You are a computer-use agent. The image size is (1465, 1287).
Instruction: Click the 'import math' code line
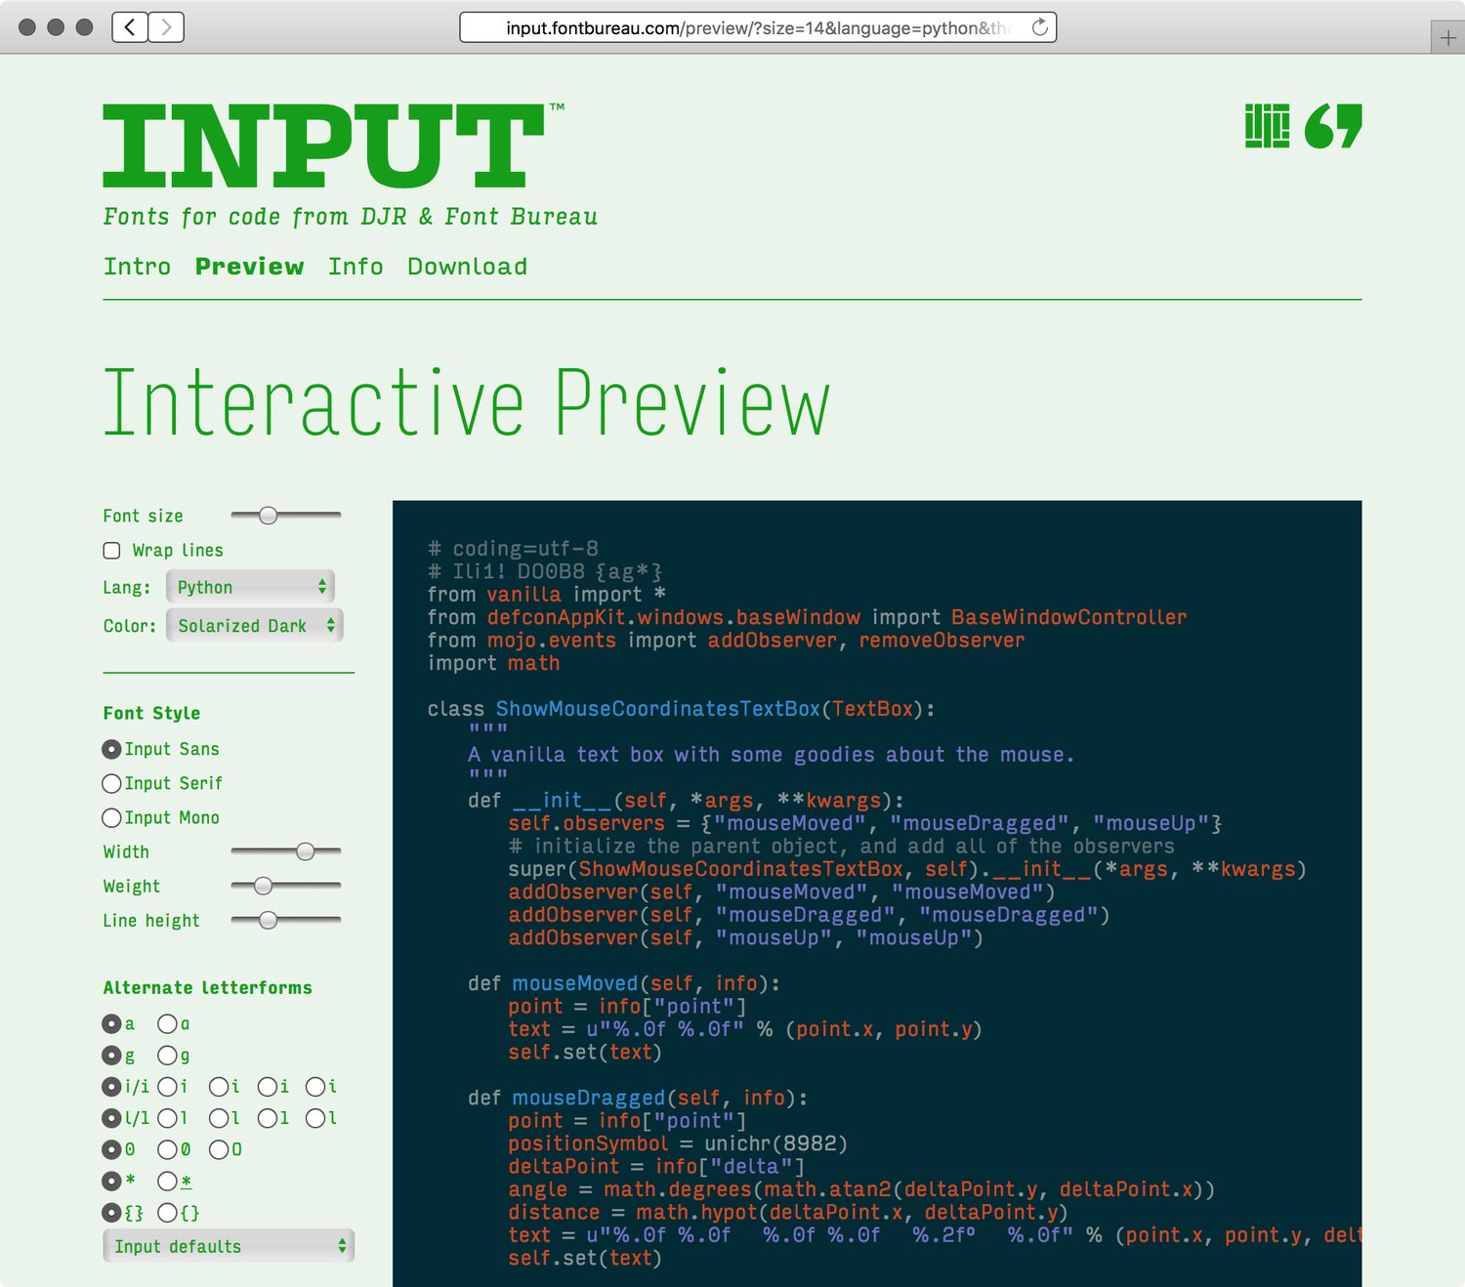494,663
